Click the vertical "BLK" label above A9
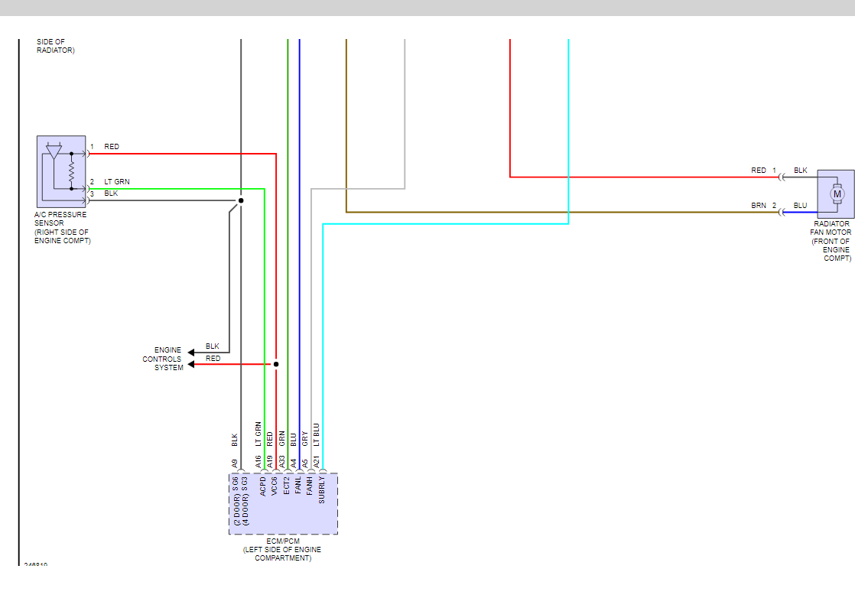 pyautogui.click(x=235, y=440)
